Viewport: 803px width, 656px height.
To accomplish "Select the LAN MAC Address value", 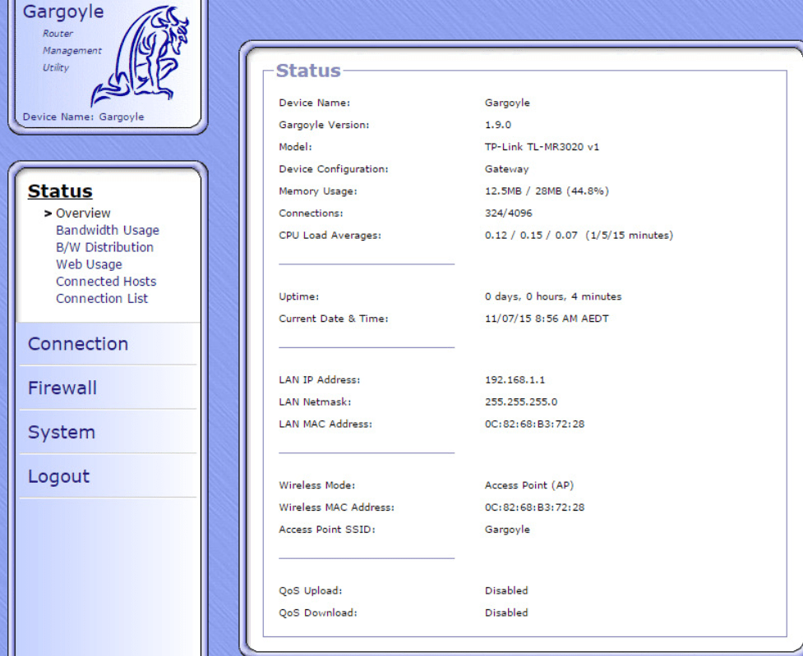I will pyautogui.click(x=535, y=424).
